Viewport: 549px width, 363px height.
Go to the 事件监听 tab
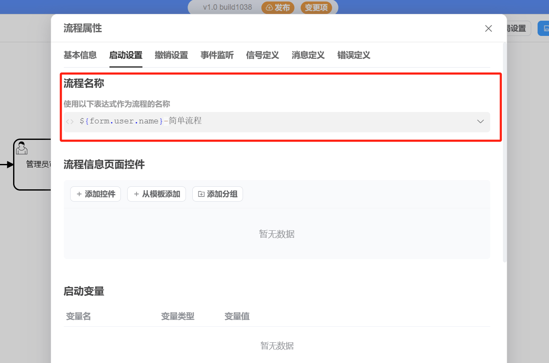(x=217, y=55)
